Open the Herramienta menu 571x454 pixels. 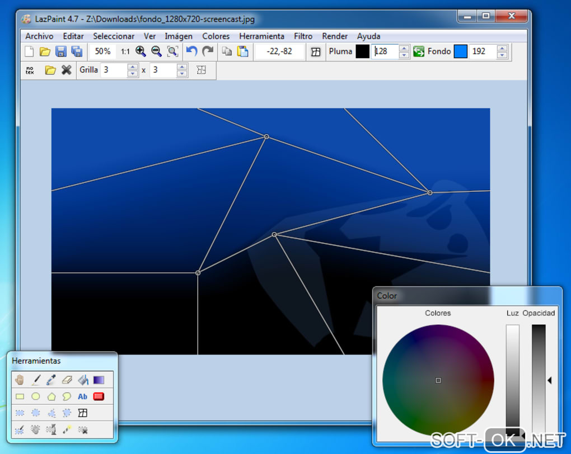click(261, 36)
